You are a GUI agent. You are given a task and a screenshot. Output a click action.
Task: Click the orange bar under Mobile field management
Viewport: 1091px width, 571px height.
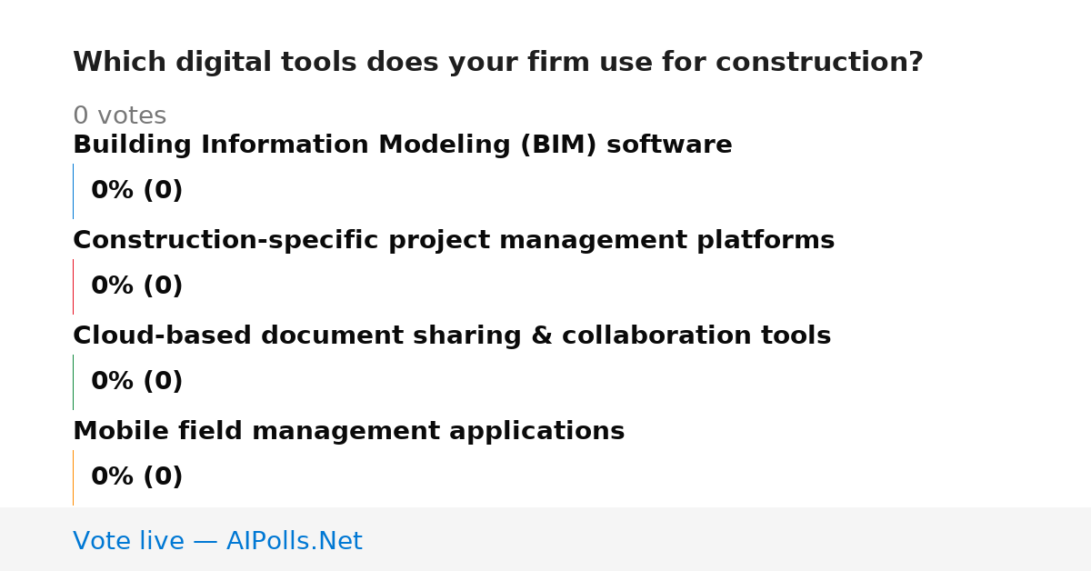point(73,477)
